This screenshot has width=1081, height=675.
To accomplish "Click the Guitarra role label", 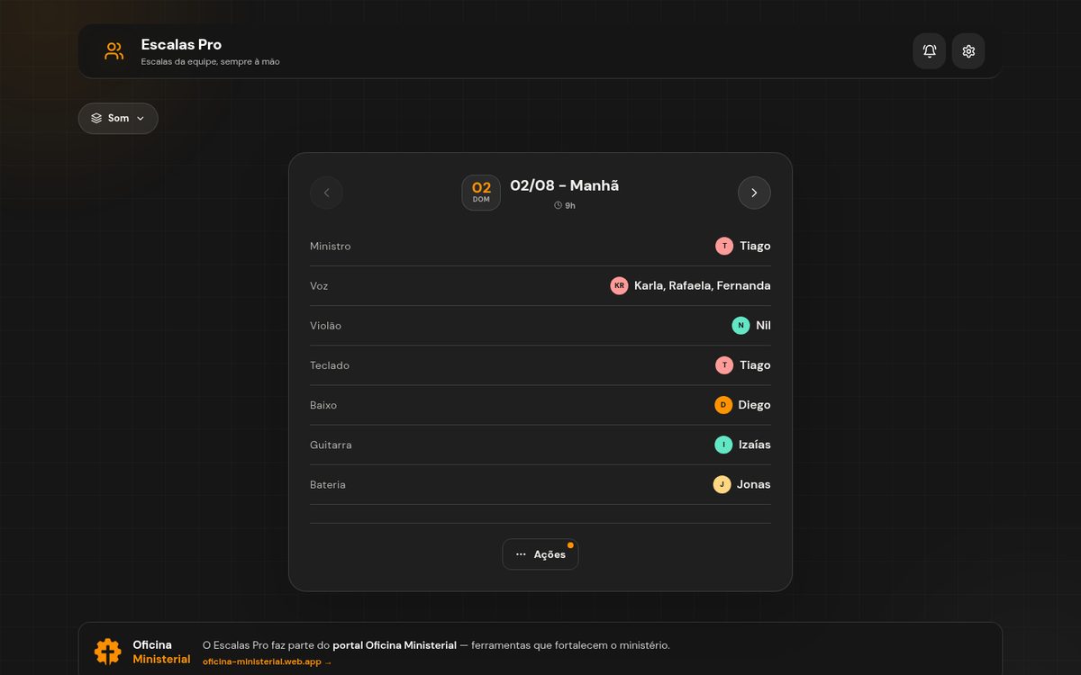I will click(331, 445).
